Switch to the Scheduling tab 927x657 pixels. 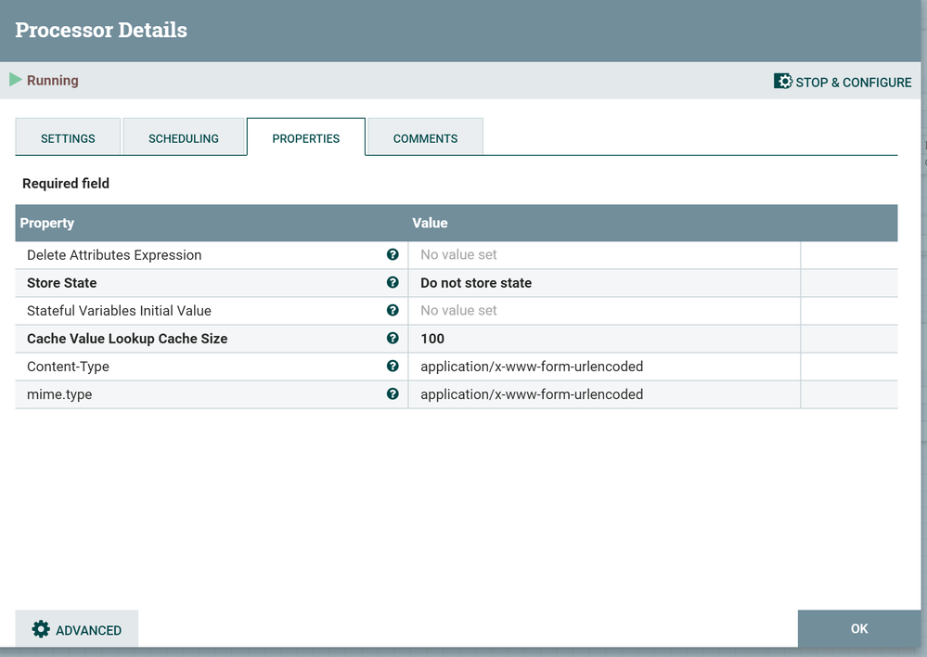(184, 137)
